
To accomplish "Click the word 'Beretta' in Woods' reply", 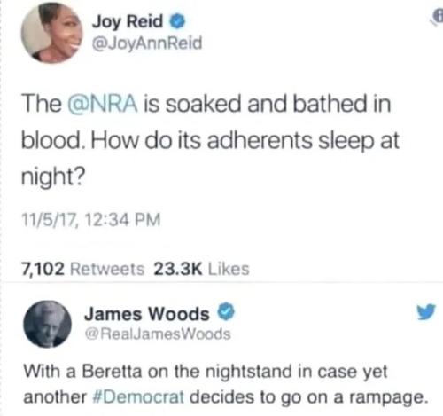I will pos(112,371).
